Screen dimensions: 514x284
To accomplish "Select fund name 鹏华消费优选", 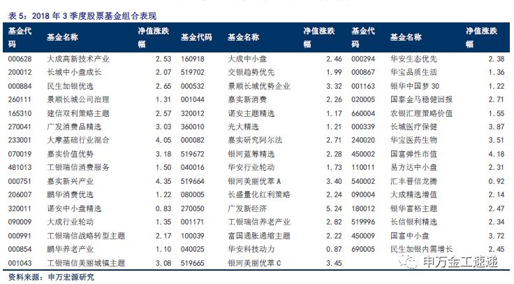I will tap(70, 194).
